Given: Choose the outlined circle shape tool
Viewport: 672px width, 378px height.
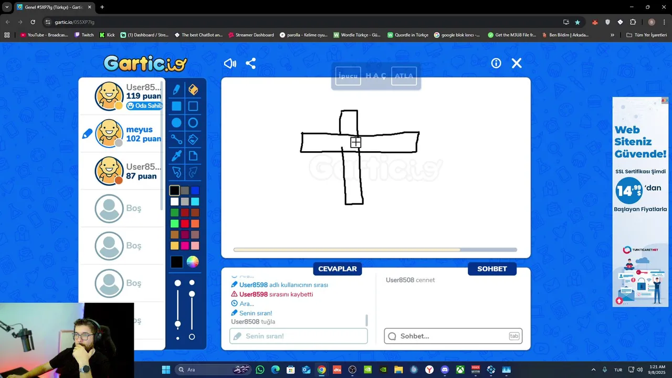Looking at the screenshot, I should (193, 123).
